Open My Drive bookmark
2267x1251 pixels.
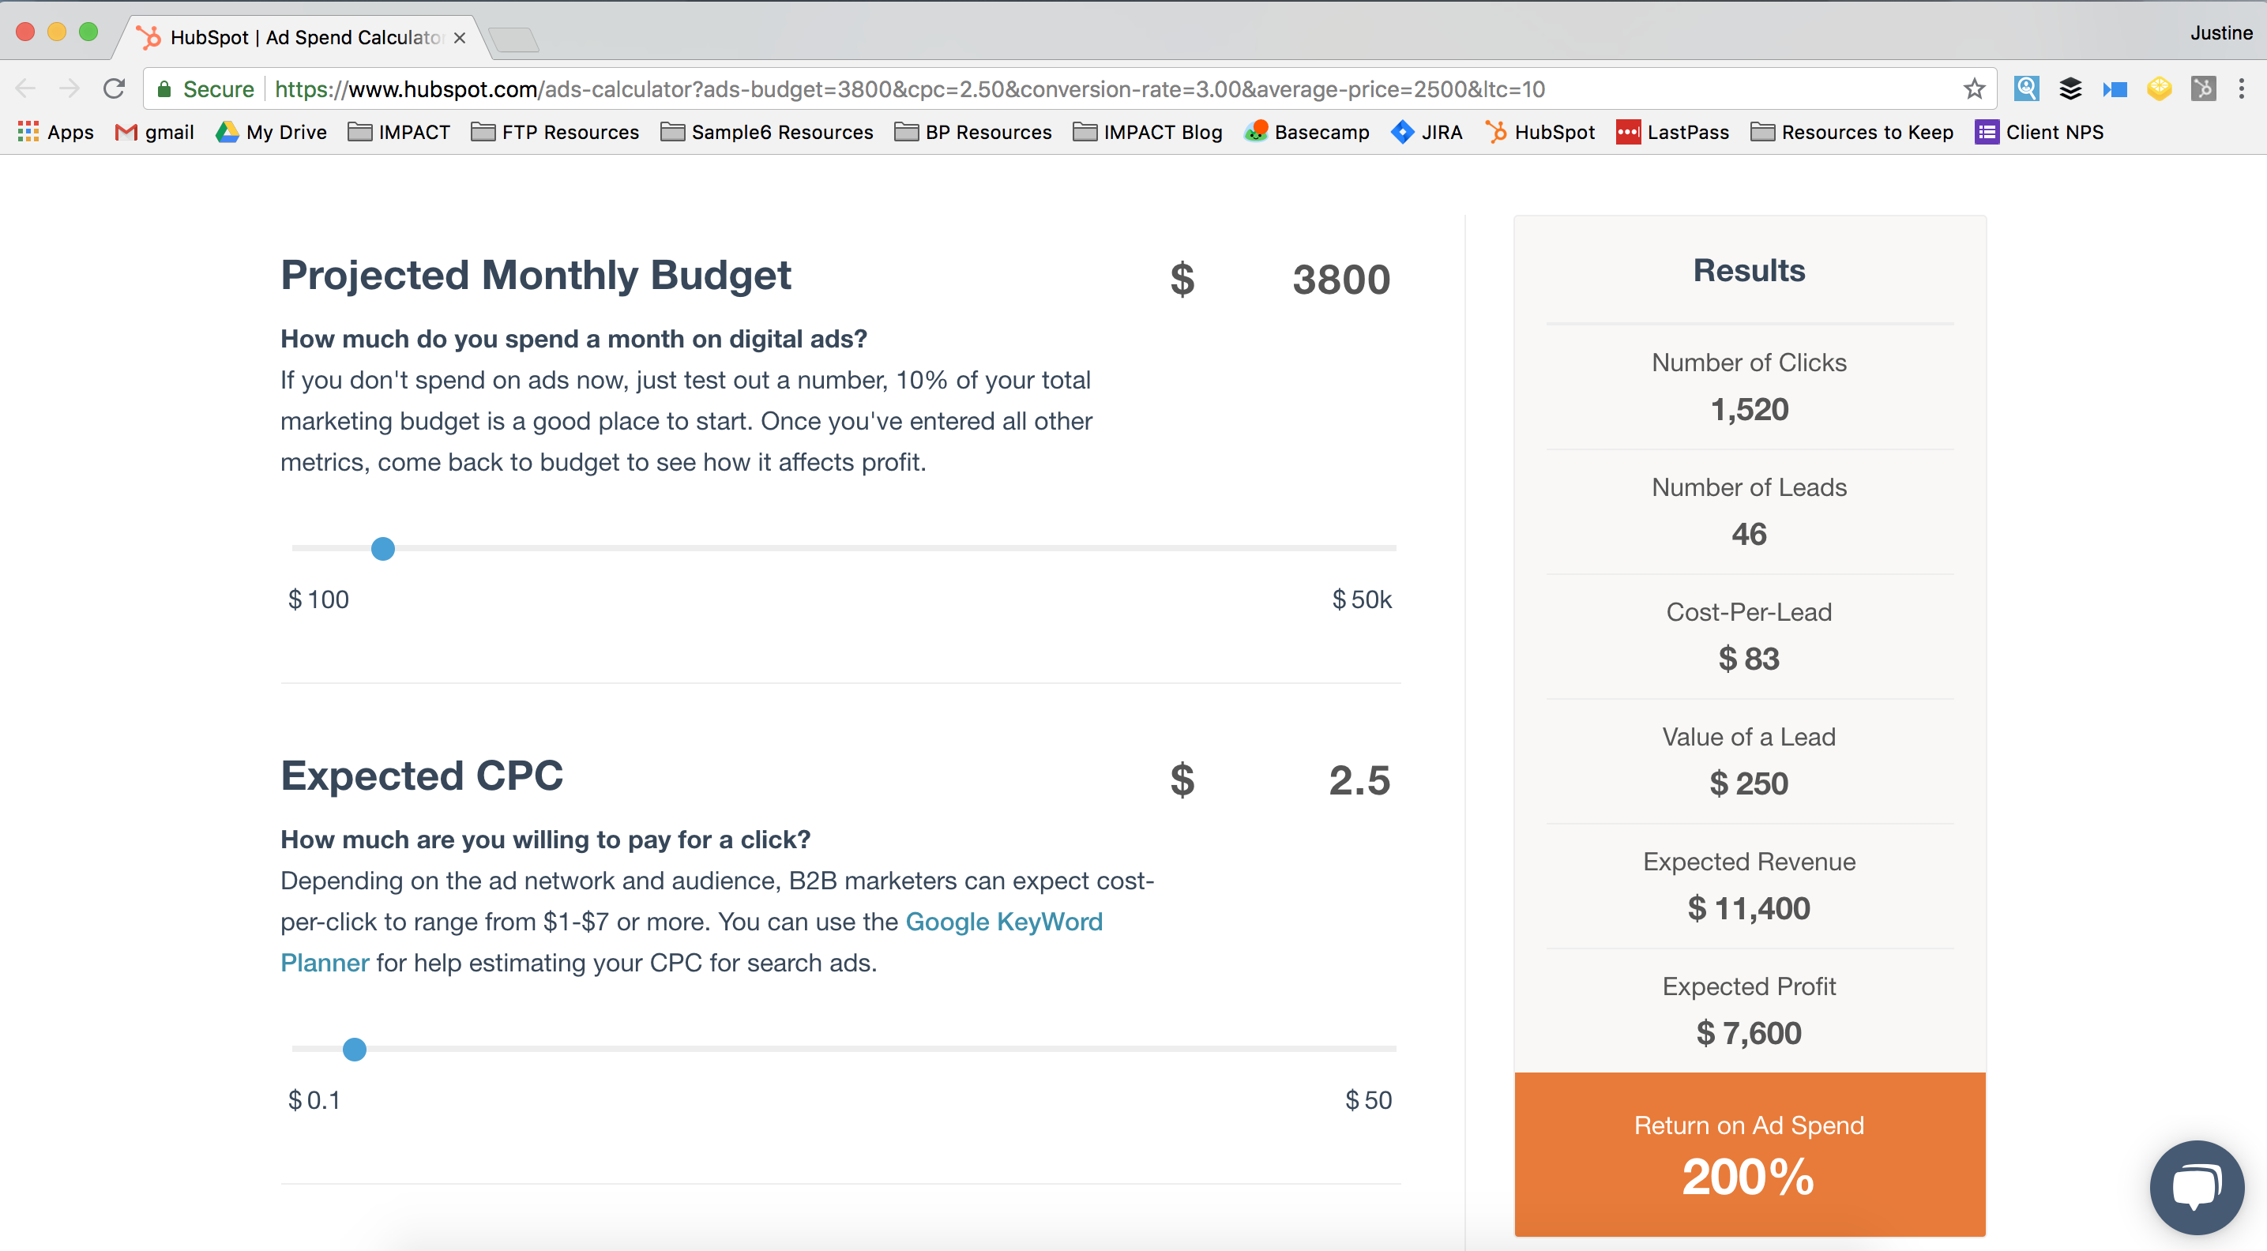tap(272, 132)
